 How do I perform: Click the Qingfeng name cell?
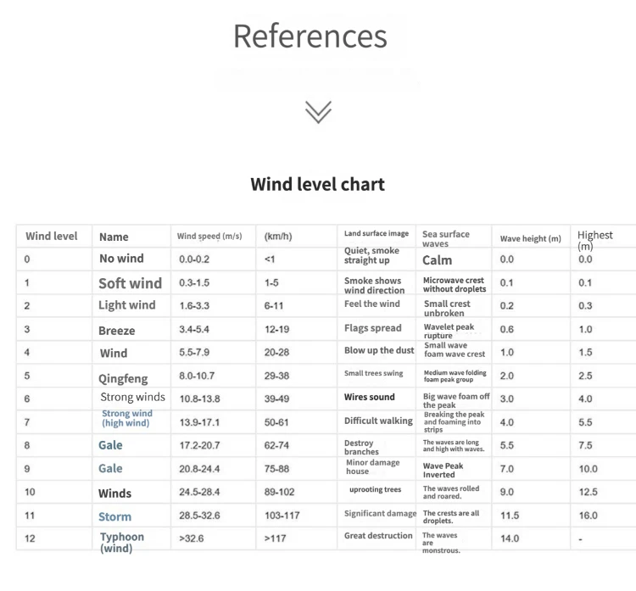[123, 378]
